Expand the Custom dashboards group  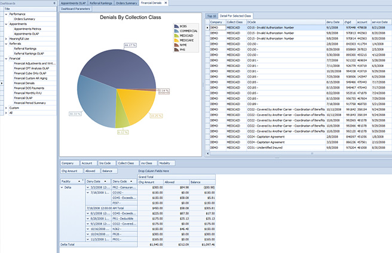coord(5,108)
